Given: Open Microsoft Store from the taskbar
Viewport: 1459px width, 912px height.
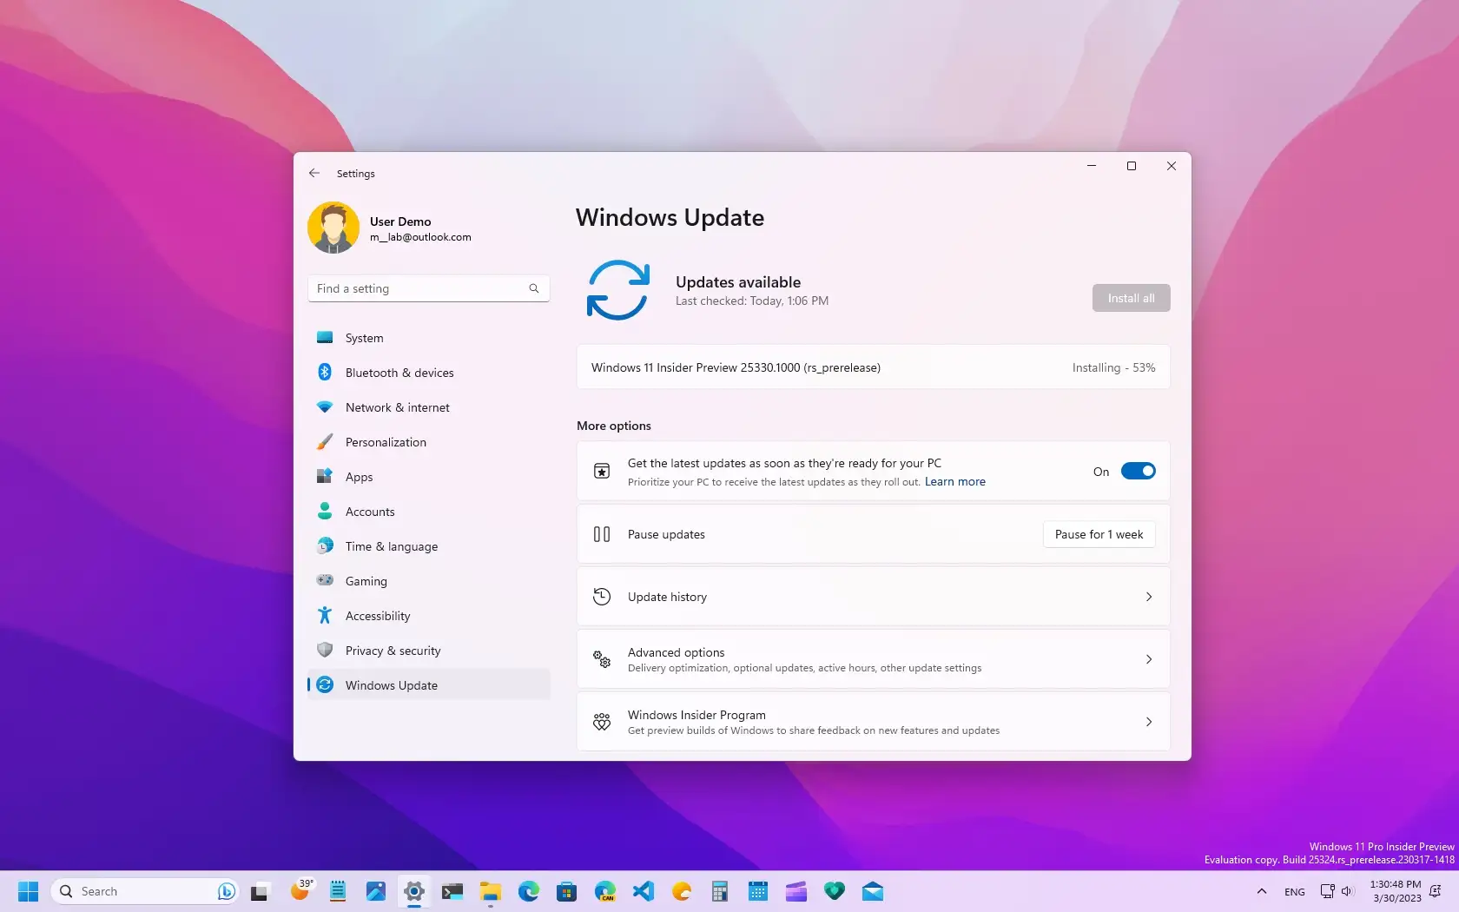Looking at the screenshot, I should tap(567, 891).
